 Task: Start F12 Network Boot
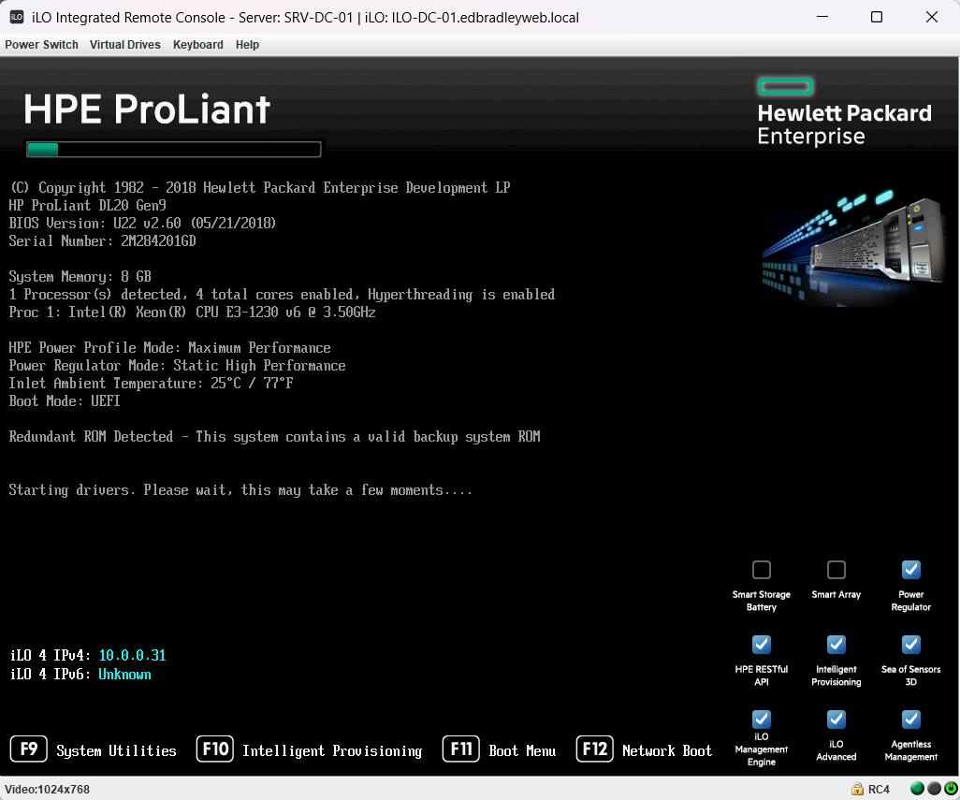pos(644,749)
